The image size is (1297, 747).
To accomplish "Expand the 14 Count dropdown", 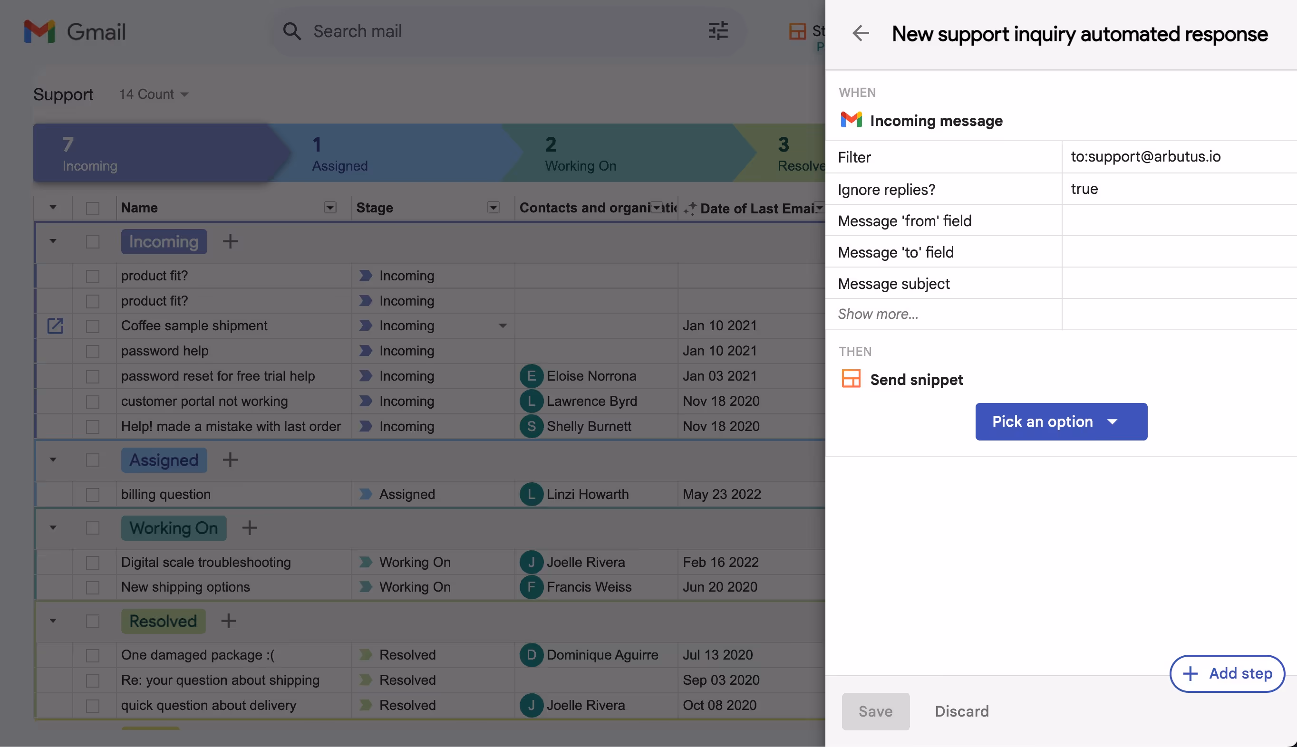I will [154, 95].
